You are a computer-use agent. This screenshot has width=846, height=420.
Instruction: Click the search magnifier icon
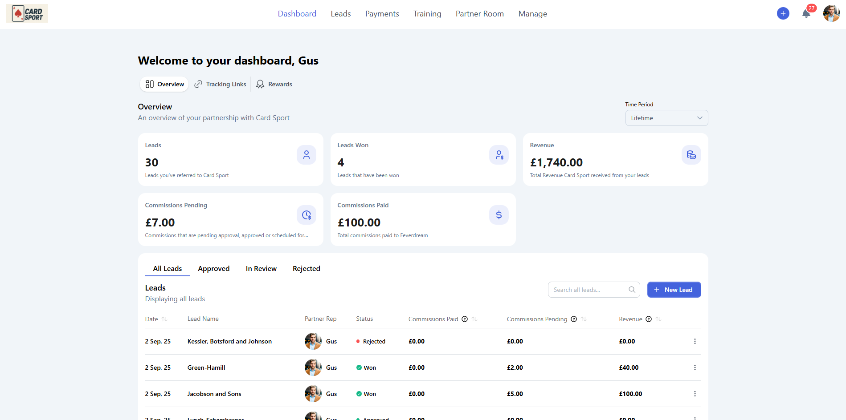point(632,290)
